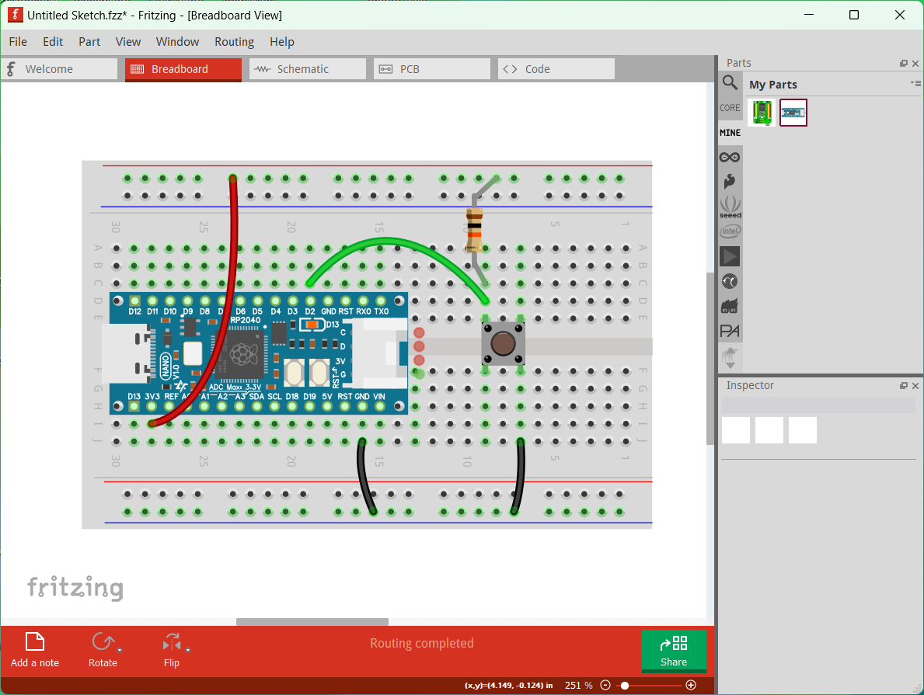924x695 pixels.
Task: Close the Inspector panel
Action: point(915,386)
